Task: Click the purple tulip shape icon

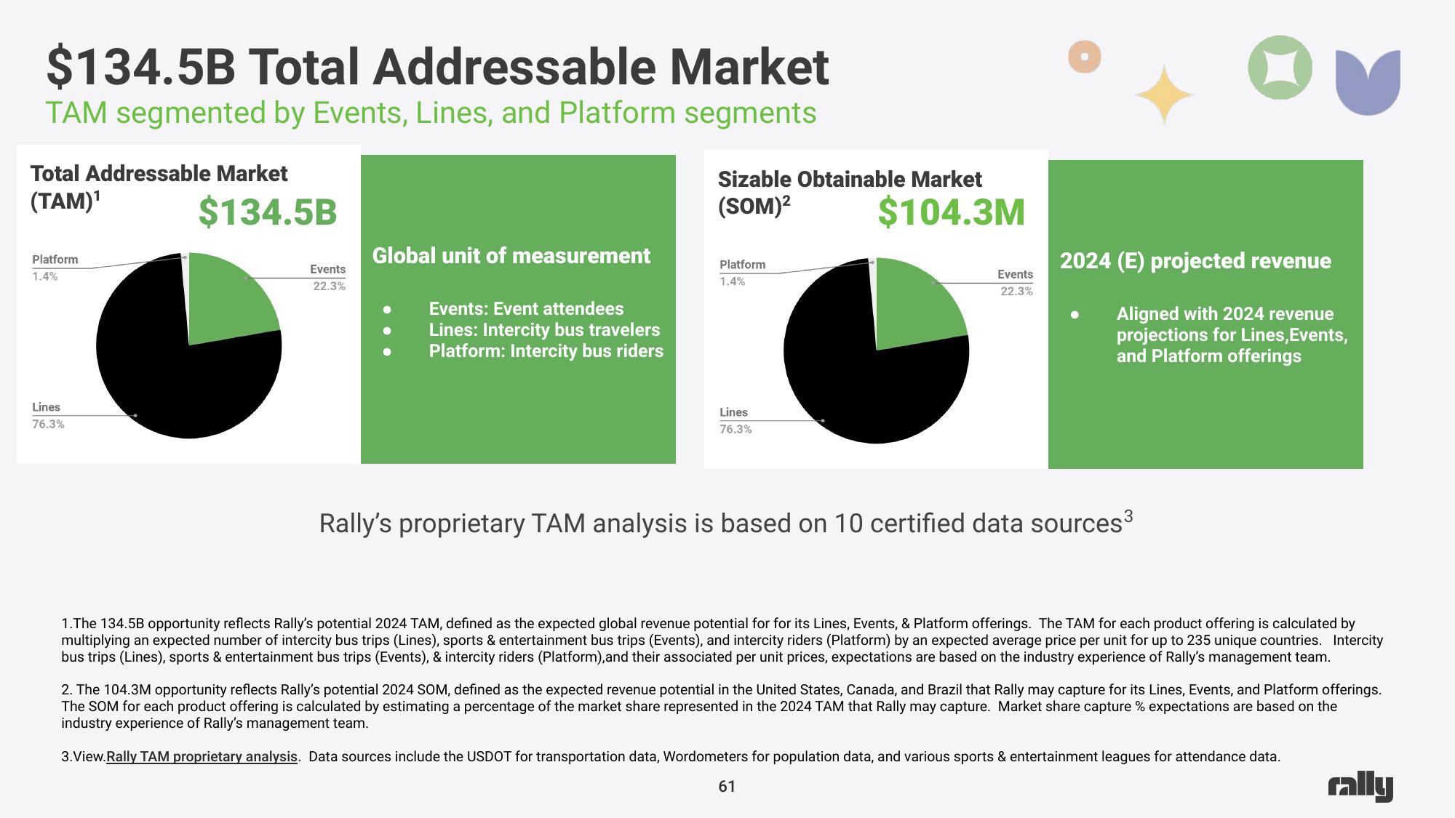Action: click(1368, 82)
